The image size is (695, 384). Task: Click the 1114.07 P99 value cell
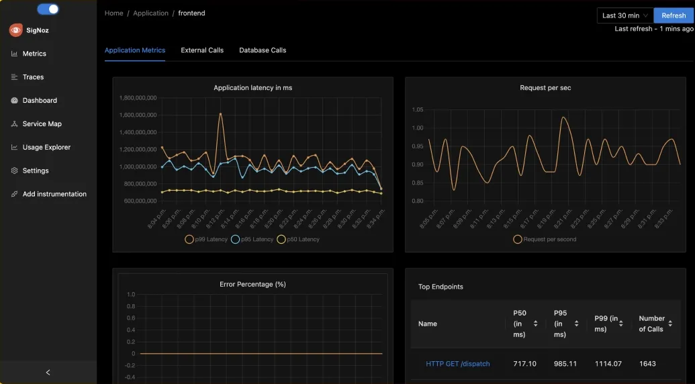[608, 364]
